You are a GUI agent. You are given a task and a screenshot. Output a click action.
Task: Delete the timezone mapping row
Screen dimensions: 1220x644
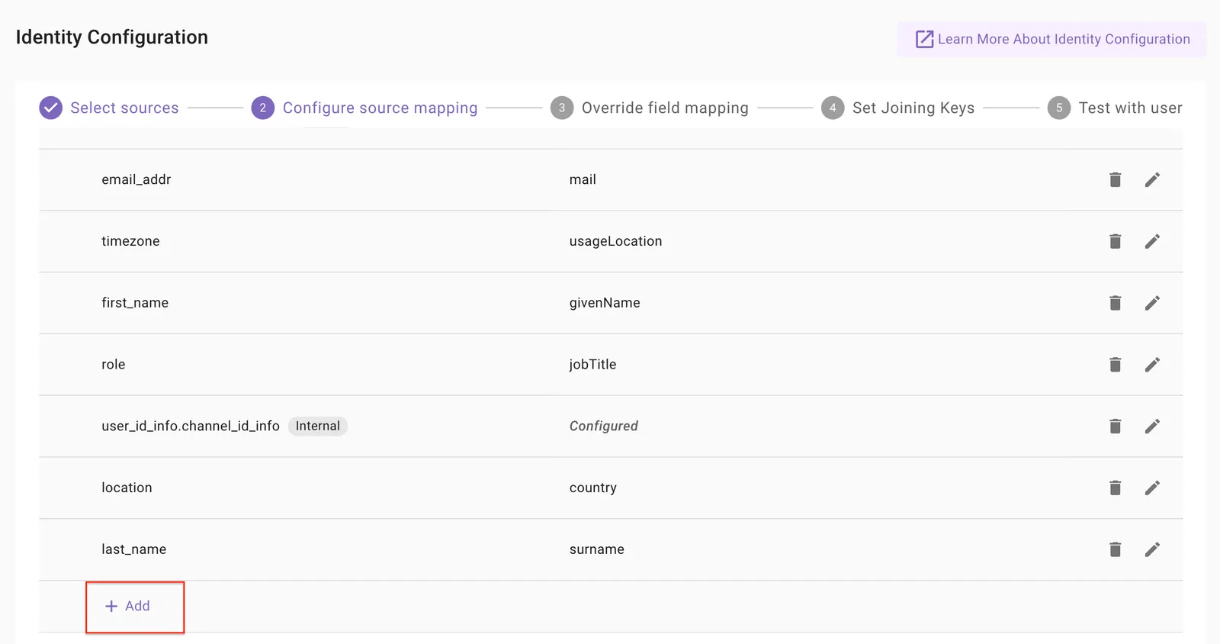[1115, 241]
